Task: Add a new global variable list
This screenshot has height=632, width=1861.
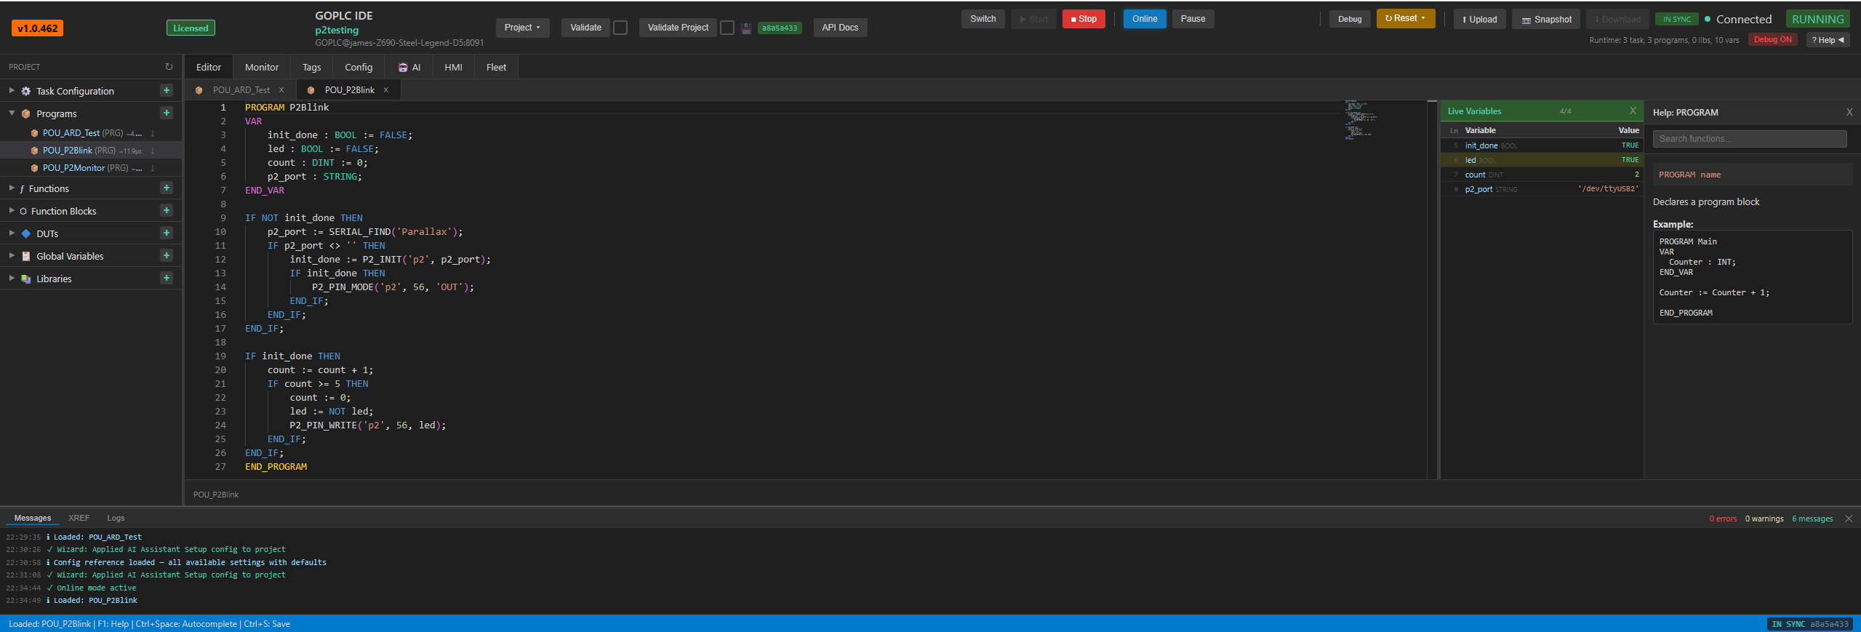Action: (x=167, y=256)
